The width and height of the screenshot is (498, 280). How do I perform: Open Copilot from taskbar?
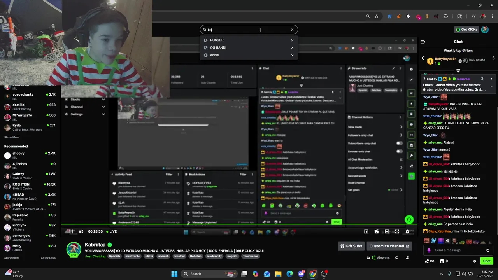(255, 274)
